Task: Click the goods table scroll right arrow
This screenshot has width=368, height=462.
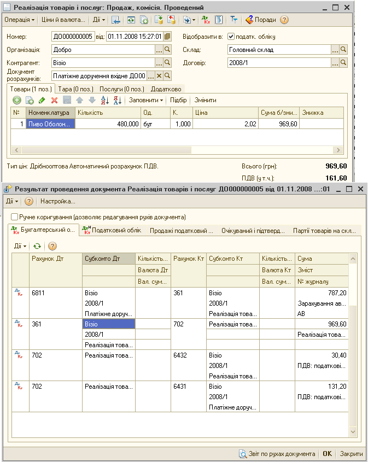Action: click(x=338, y=150)
